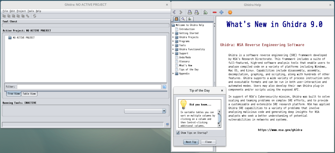The height and width of the screenshot is (153, 335).
Task: Open the What's New help topic
Action: (x=185, y=65)
